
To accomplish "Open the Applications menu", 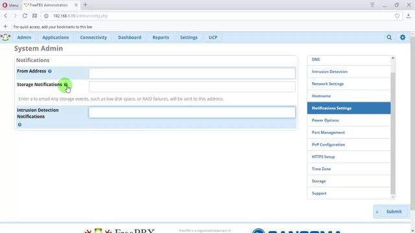I will (x=56, y=38).
